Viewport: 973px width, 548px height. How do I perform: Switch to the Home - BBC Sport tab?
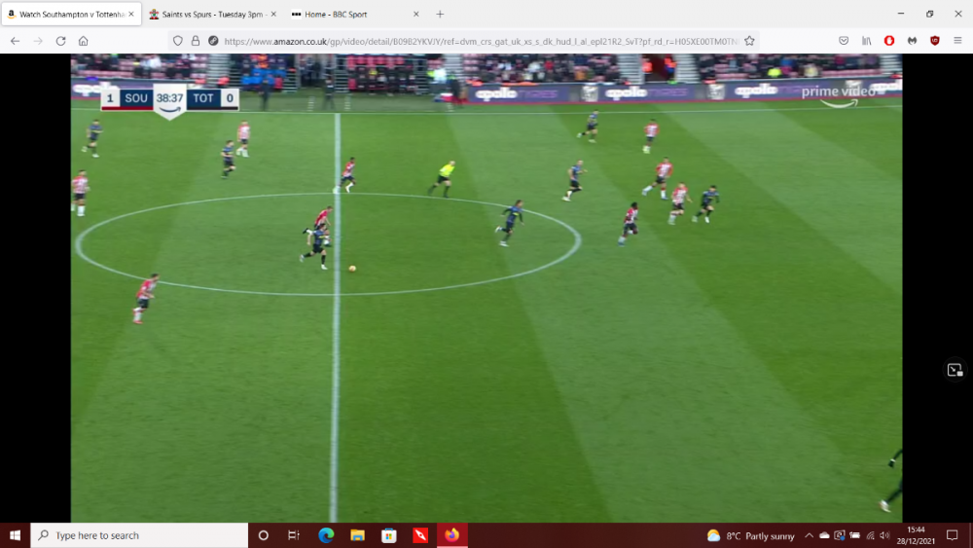point(348,15)
